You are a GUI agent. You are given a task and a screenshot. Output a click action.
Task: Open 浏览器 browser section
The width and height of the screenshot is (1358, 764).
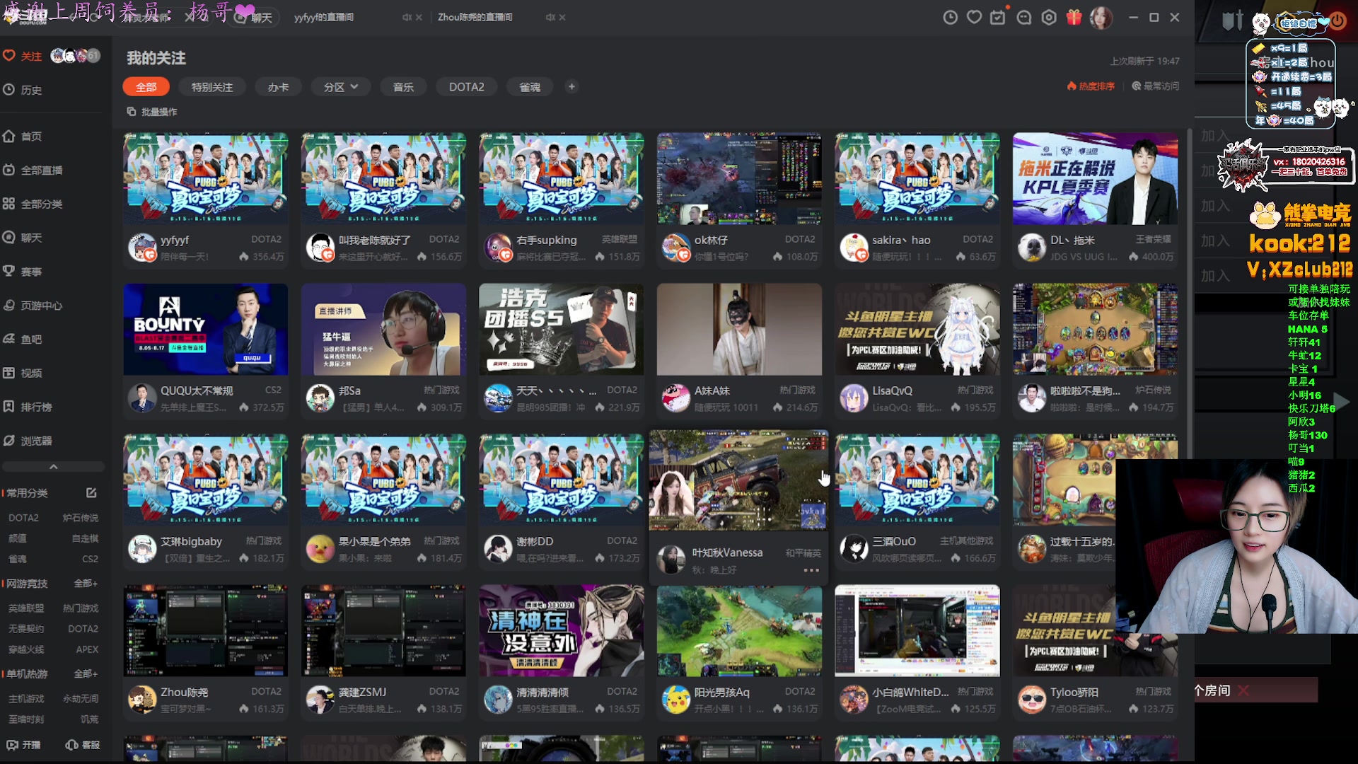(x=28, y=441)
